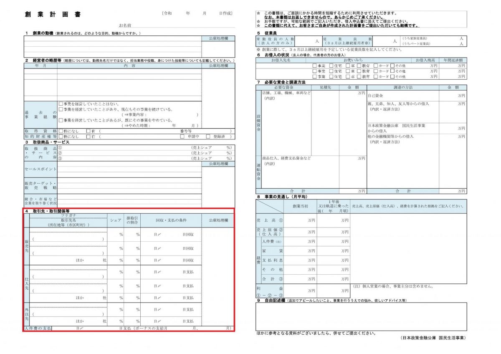
Task: Check '事業を経営していたことはない' box
Action: pyautogui.click(x=61, y=104)
